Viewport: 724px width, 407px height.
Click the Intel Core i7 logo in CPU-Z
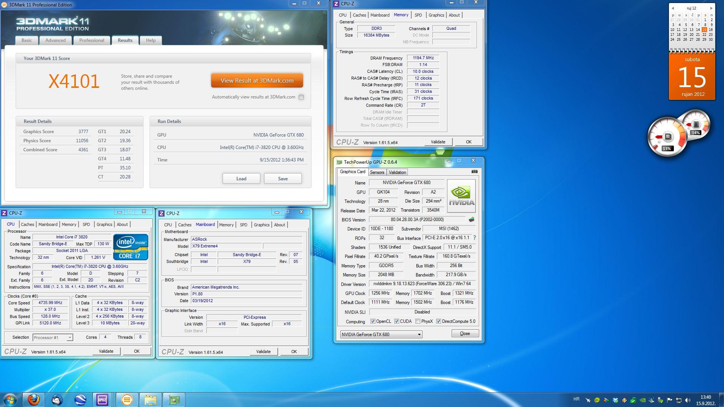click(x=131, y=247)
